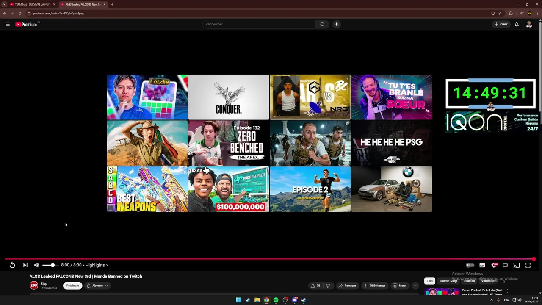
Task: Click the Créer create button
Action: [501, 24]
